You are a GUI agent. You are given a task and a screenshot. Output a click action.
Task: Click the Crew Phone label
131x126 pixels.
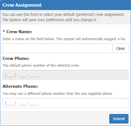[x=16, y=59]
